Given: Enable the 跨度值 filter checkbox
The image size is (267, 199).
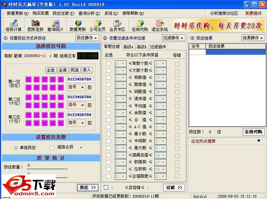Looking at the screenshot, I should tap(109, 85).
